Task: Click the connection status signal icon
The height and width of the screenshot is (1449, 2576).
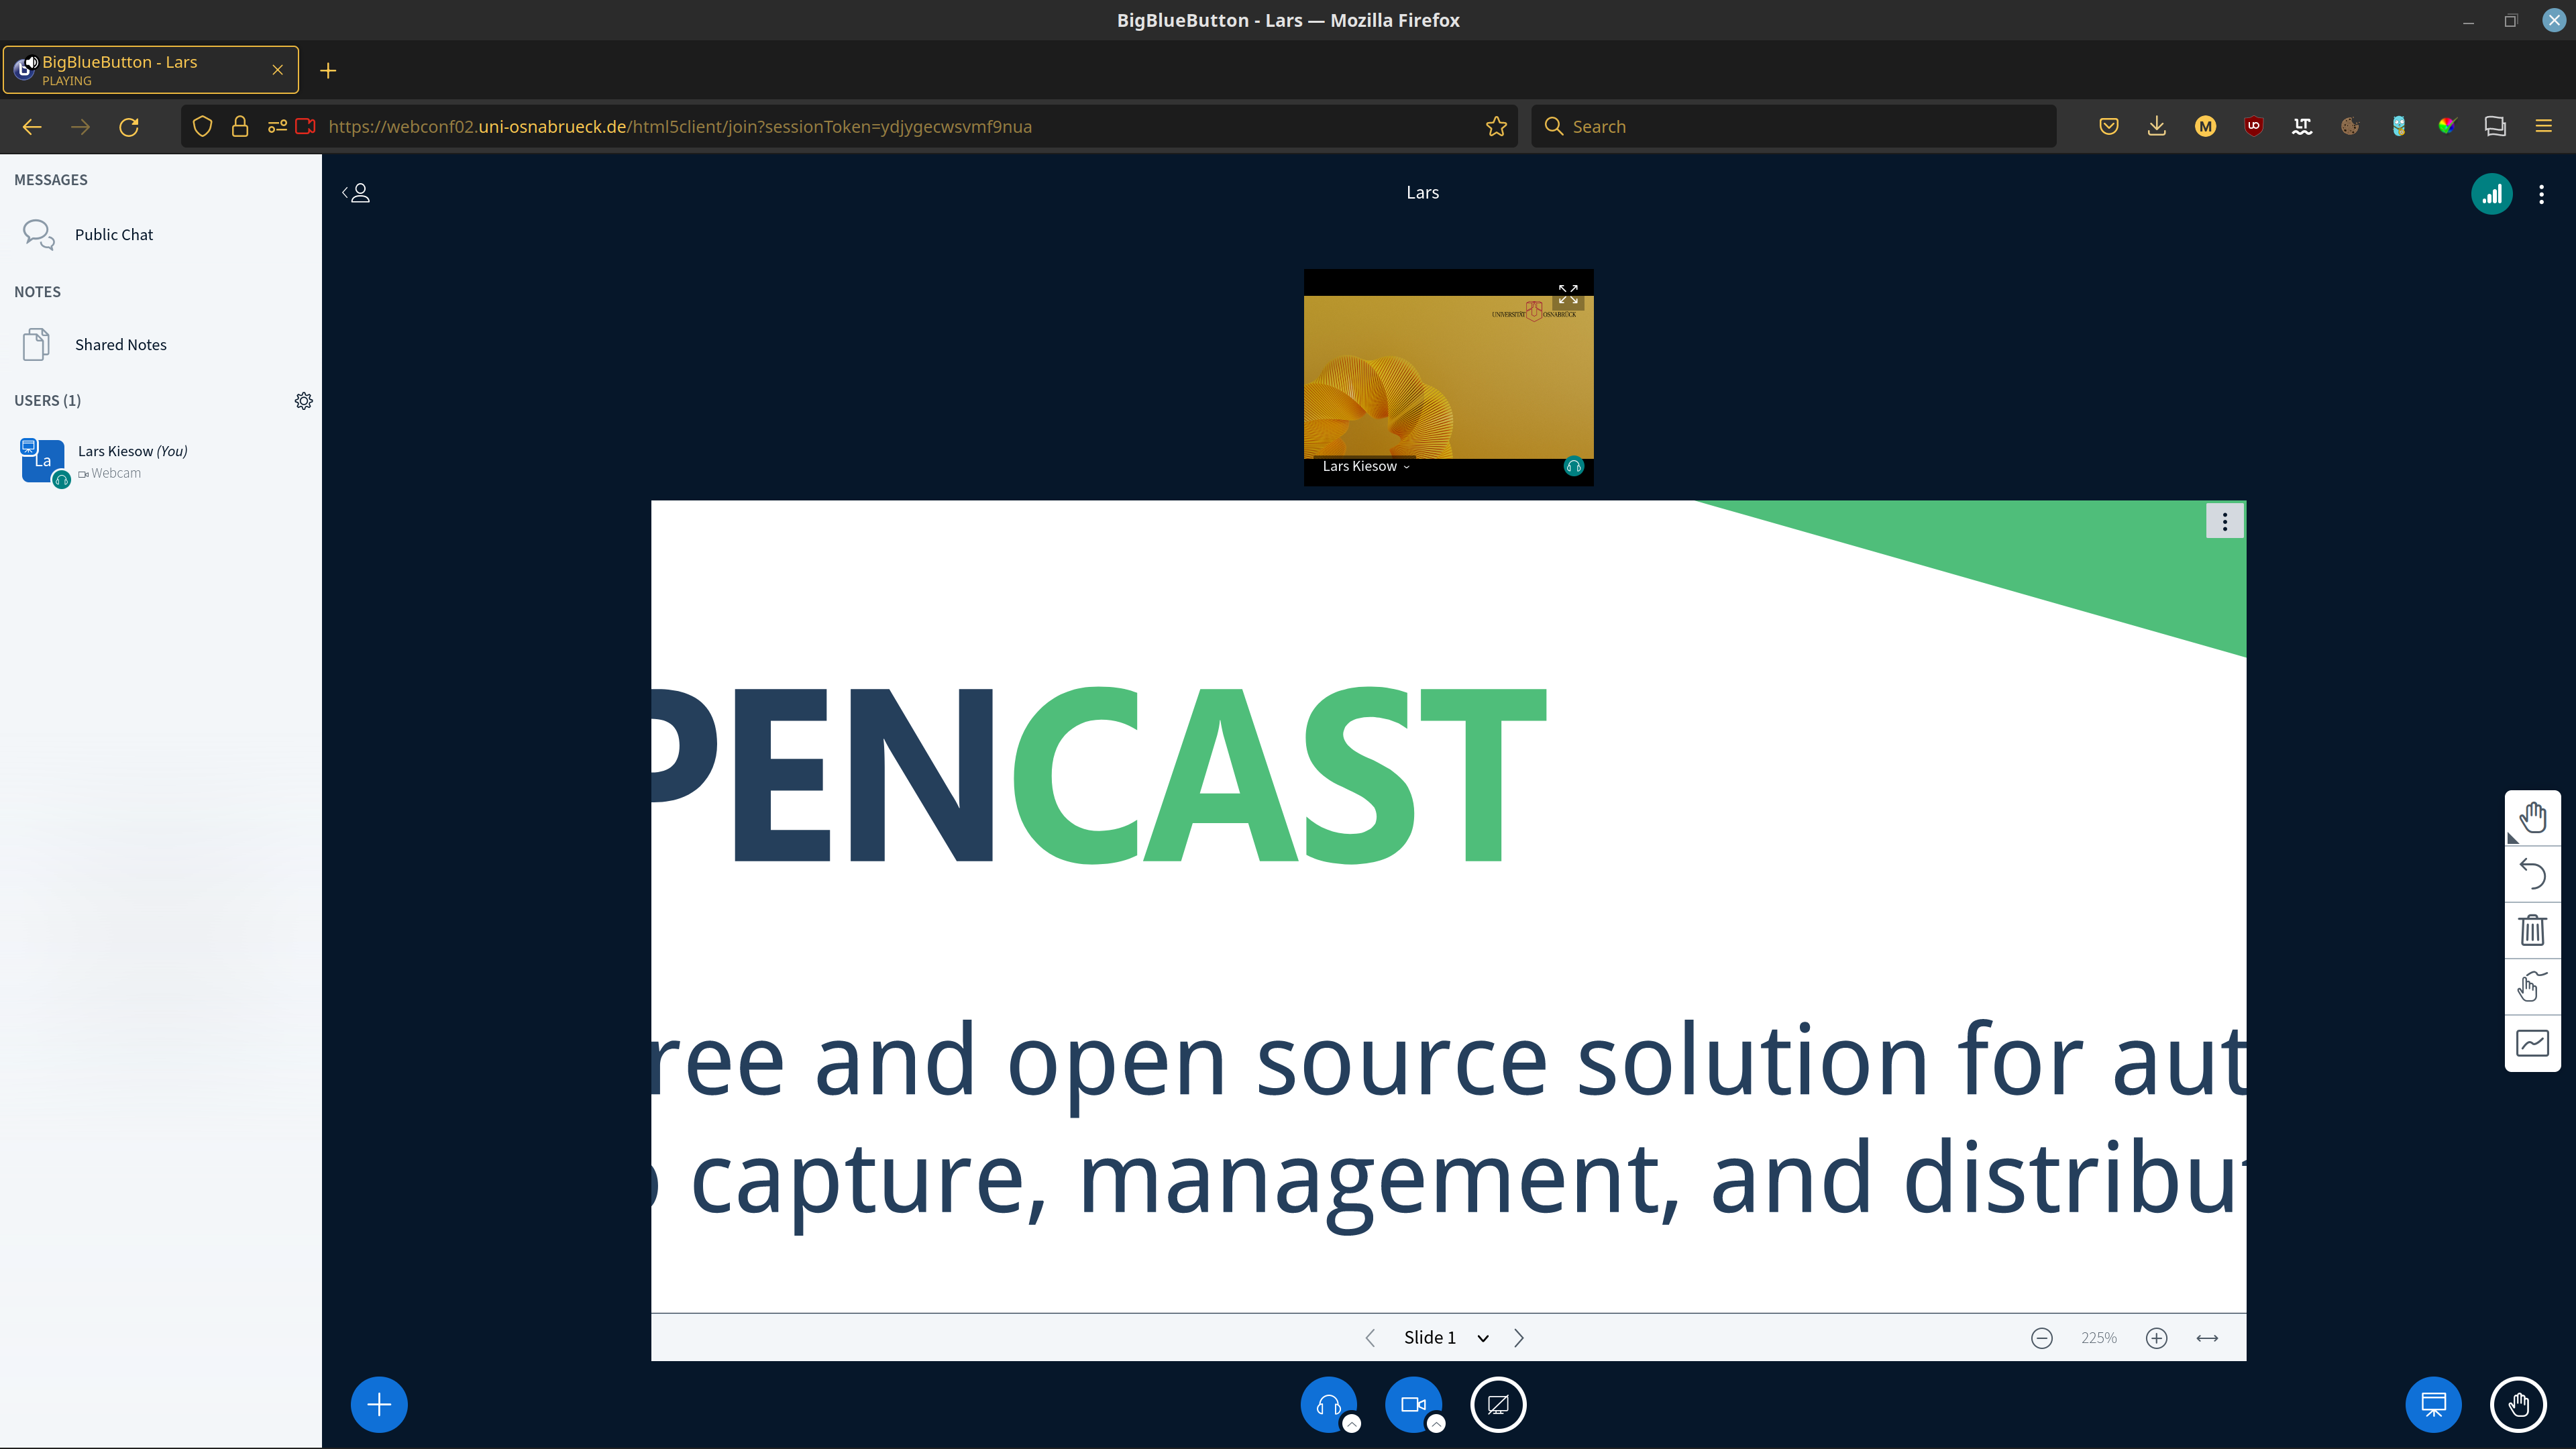Action: 2491,194
